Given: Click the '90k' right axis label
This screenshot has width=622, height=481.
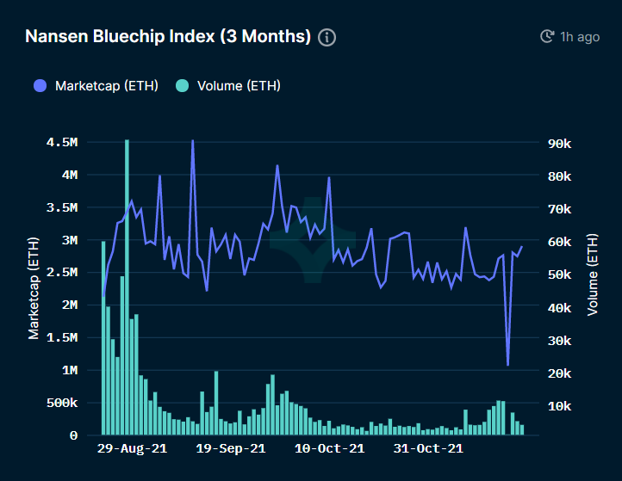Looking at the screenshot, I should click(559, 144).
